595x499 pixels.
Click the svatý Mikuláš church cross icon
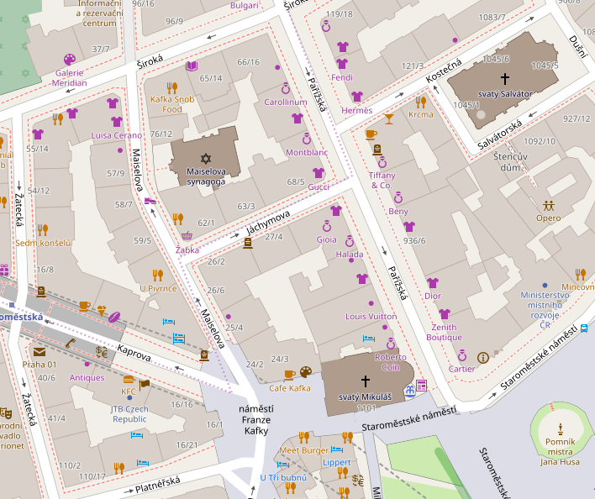pos(365,381)
